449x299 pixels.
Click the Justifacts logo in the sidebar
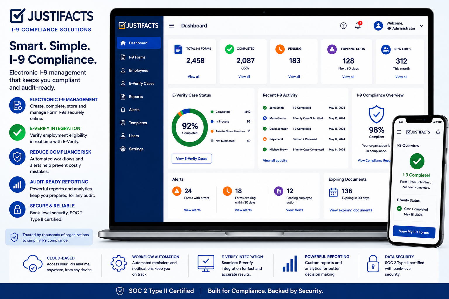pos(139,25)
